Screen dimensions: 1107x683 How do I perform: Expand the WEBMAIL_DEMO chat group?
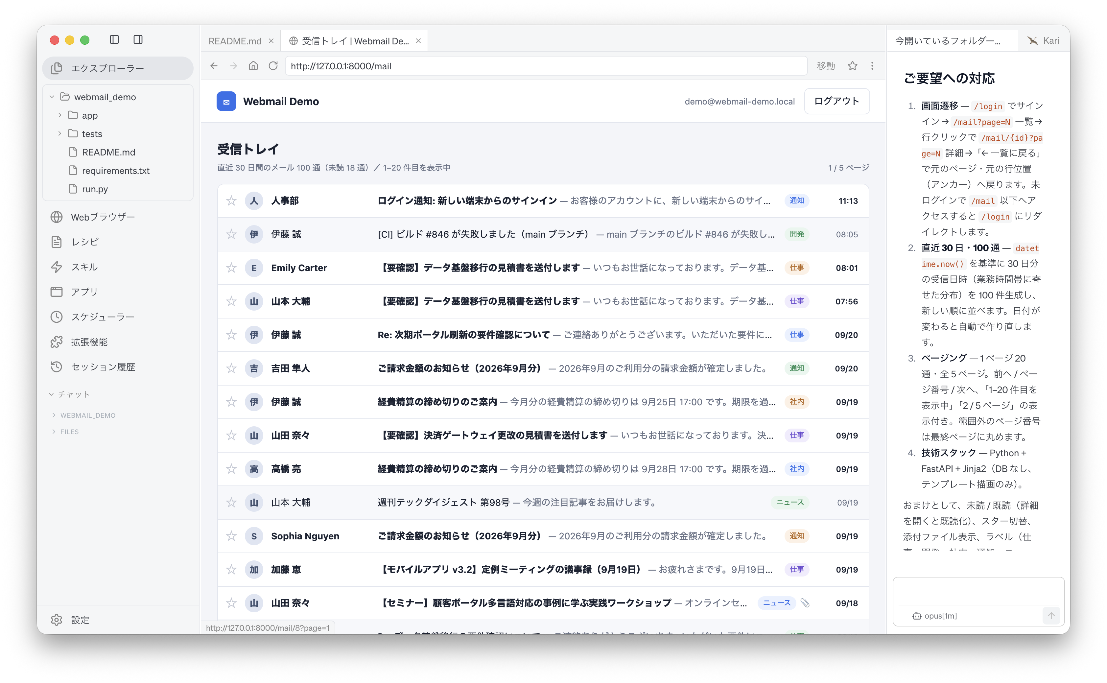coord(83,415)
